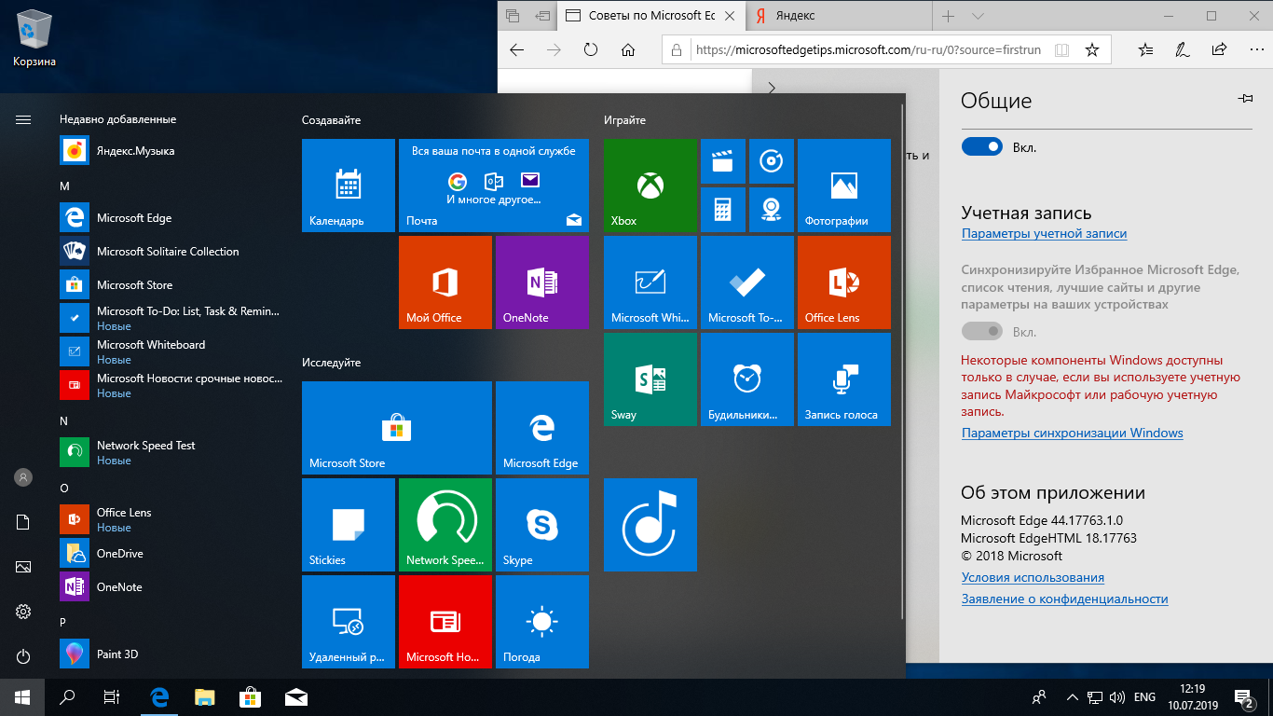
Task: Open the Xbox tile
Action: click(x=650, y=186)
